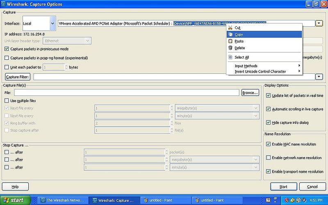Viewport: 328px width, 205px height.
Task: Click the help question mark icon in taskbar
Action: [x=268, y=200]
